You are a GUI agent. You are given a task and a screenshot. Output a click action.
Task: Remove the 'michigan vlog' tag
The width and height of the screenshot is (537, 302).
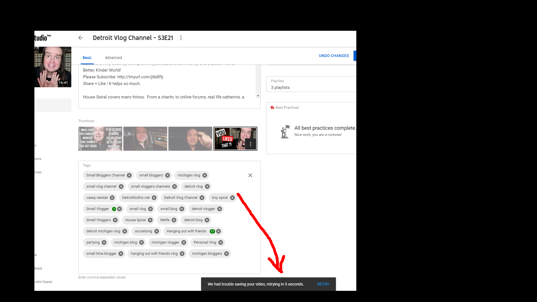pyautogui.click(x=205, y=175)
